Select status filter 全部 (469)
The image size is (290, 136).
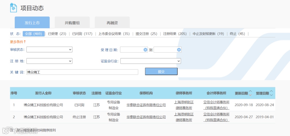coord(34,34)
